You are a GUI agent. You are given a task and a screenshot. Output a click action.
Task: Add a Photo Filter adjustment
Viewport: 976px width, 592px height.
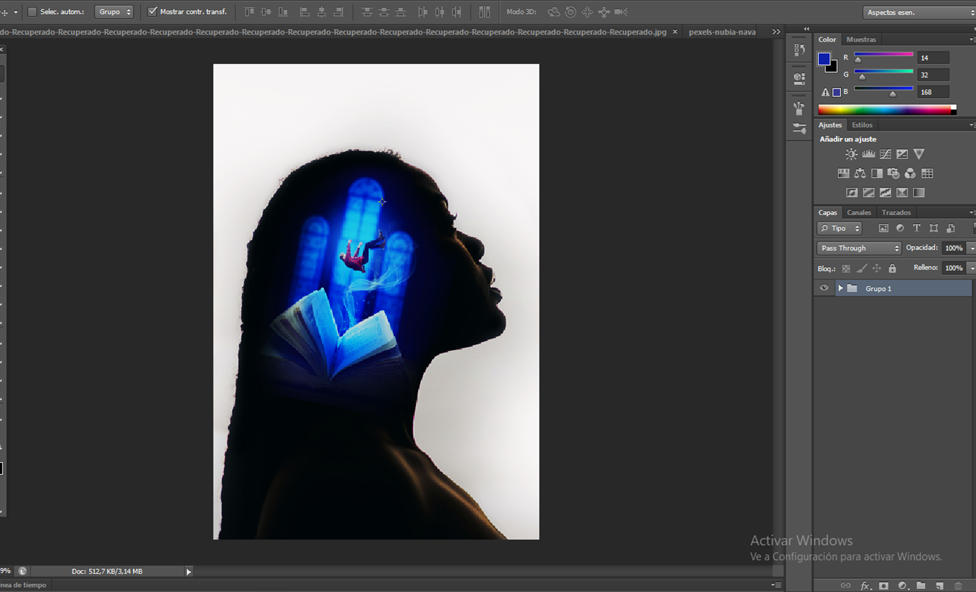[x=894, y=173]
